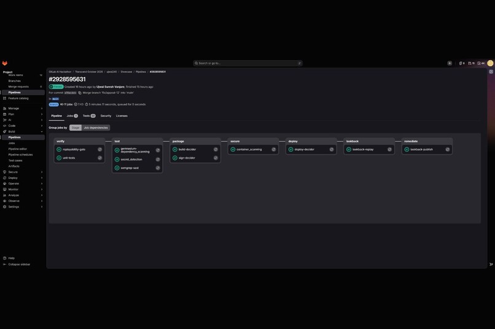
Task: Open the user avatar menu
Action: coord(490,63)
